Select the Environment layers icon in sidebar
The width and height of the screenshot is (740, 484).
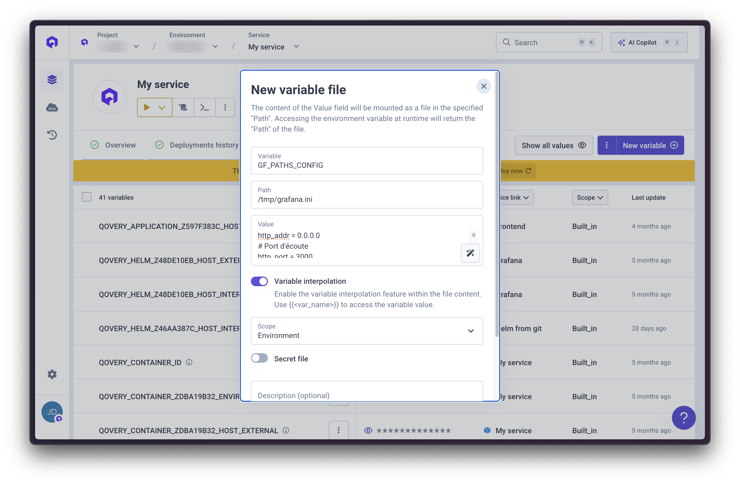tap(52, 80)
